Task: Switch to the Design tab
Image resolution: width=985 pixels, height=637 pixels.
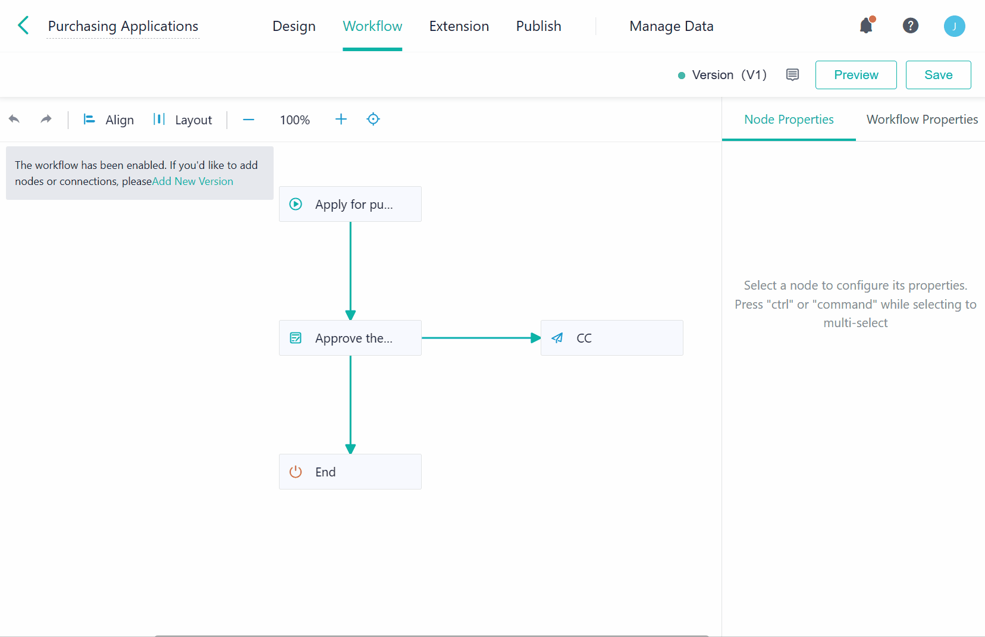Action: tap(294, 26)
